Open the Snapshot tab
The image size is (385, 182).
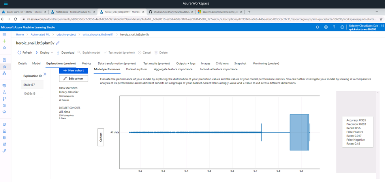[x=240, y=64]
